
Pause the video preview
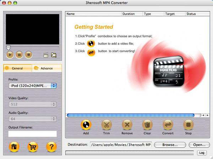(x=19, y=55)
